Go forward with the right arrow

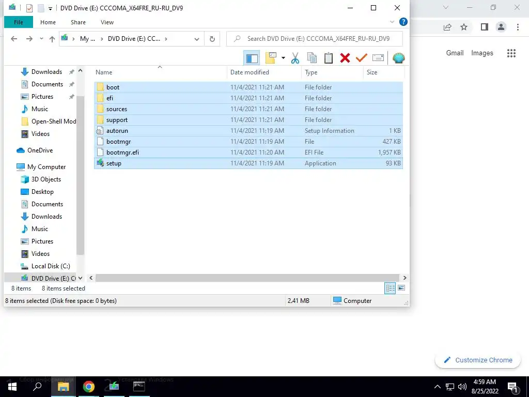[x=29, y=39]
